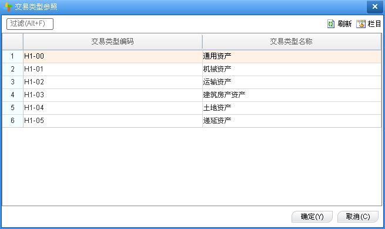The width and height of the screenshot is (385, 229).
Task: Click the 栏目 column settings icon
Action: [x=361, y=24]
